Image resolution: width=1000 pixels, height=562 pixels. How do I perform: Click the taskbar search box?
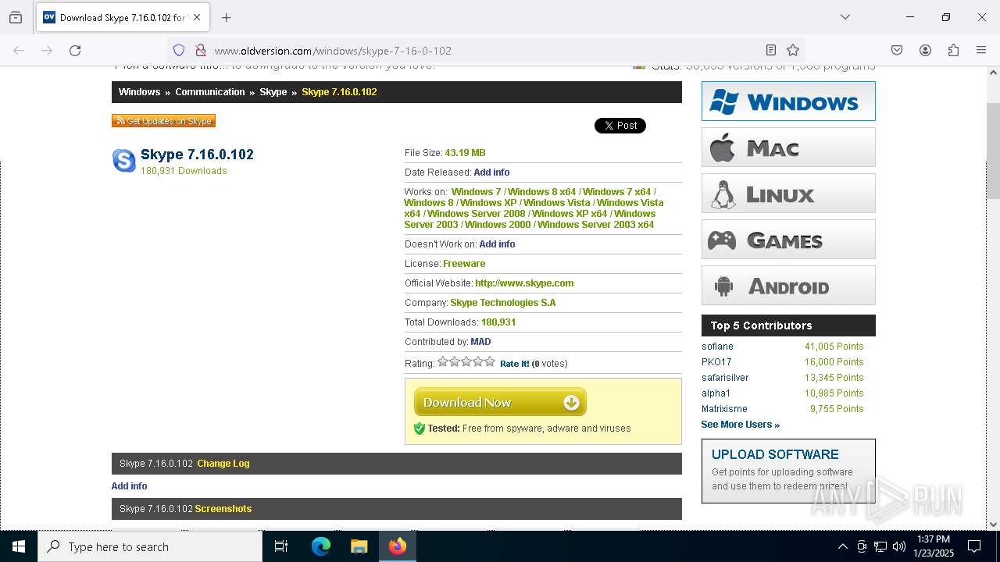point(150,546)
